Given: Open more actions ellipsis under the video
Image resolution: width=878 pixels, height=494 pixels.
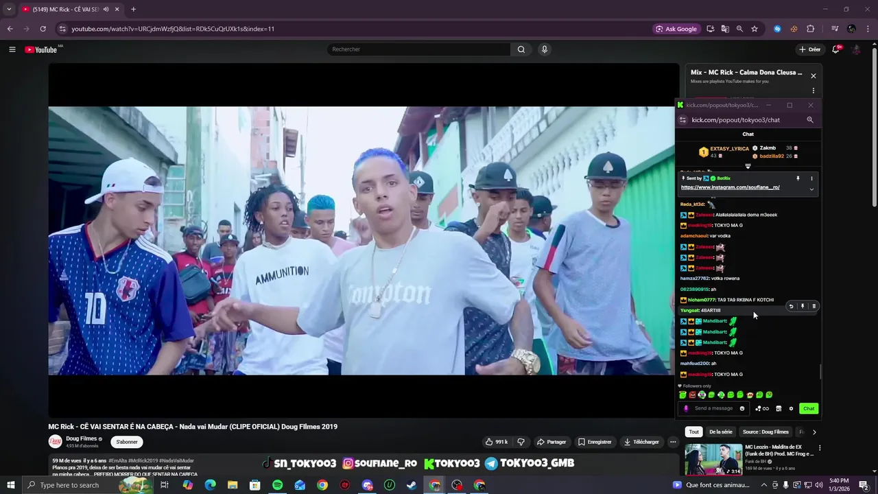Looking at the screenshot, I should pos(673,442).
